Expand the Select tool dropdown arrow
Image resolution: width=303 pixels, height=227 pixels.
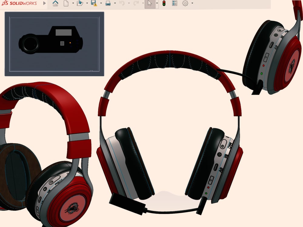[x=157, y=3]
